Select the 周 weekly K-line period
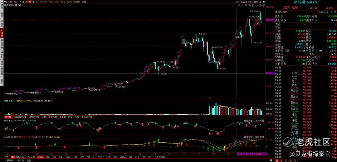 pos(26,2)
